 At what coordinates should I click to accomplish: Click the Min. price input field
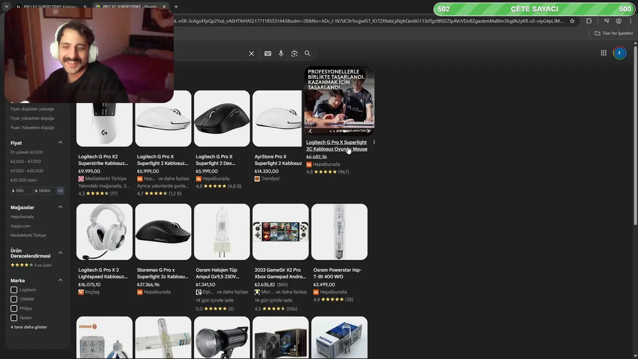tap(21, 191)
